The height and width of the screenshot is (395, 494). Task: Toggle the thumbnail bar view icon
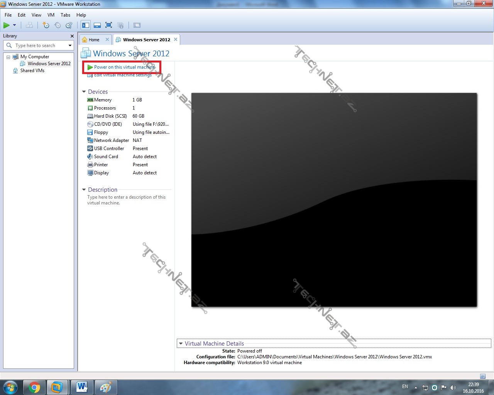coord(97,25)
